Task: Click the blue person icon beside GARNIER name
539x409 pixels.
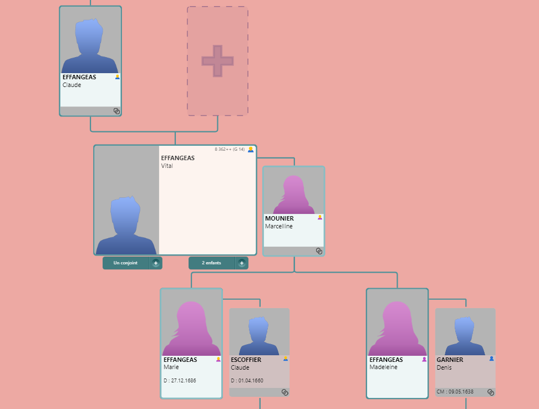Action: point(491,359)
